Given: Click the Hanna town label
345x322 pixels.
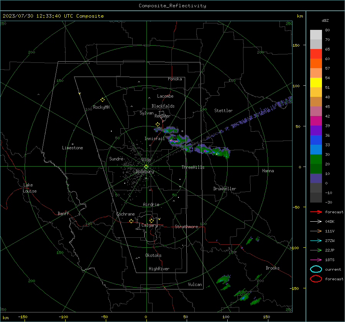Looking at the screenshot, I should 268,171.
